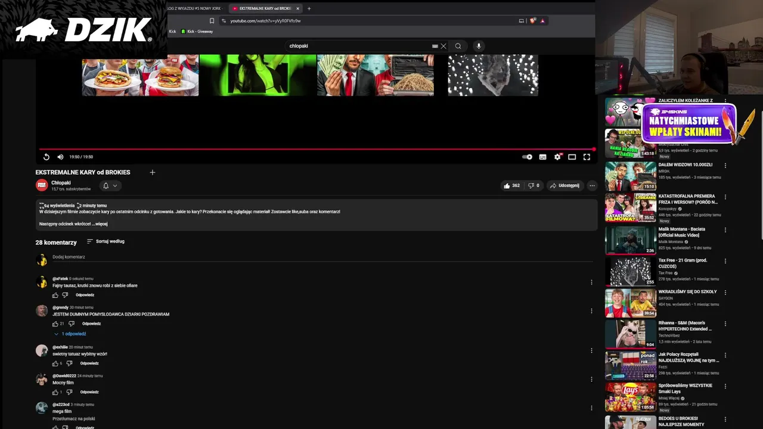Click the search magnifier button
Screen dimensions: 763x429
[x=458, y=46]
